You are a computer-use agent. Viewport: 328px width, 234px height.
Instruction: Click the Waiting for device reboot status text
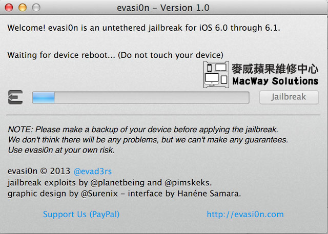115,55
